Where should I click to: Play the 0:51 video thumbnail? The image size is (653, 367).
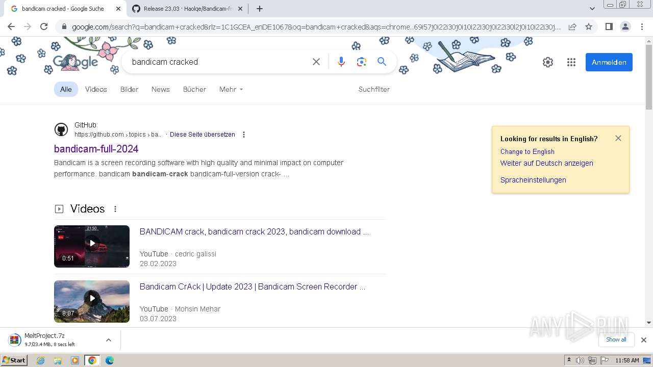tap(92, 246)
